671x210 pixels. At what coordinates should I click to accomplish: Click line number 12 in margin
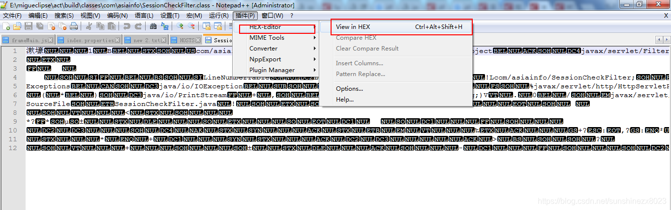[x=13, y=148]
